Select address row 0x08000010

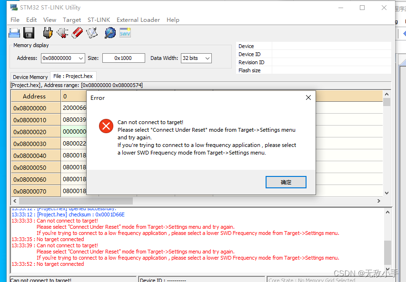(x=36, y=120)
